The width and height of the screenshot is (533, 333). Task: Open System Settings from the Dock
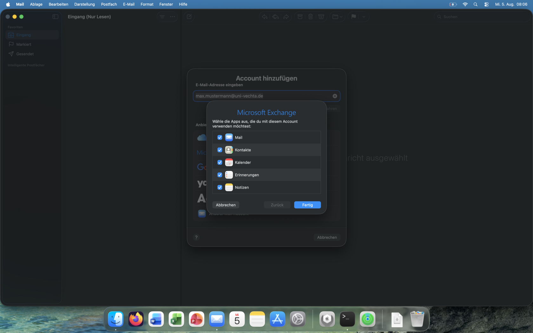coord(298,319)
